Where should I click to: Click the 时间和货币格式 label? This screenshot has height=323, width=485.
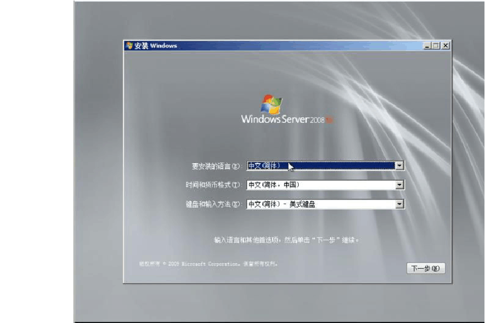pos(213,185)
